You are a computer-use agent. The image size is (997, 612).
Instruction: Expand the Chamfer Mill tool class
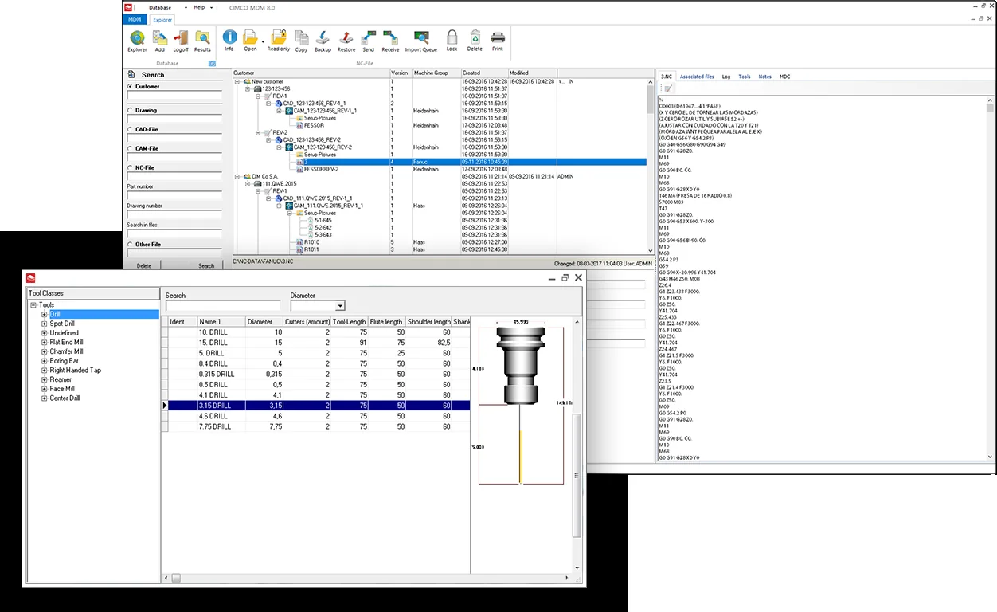pos(45,351)
